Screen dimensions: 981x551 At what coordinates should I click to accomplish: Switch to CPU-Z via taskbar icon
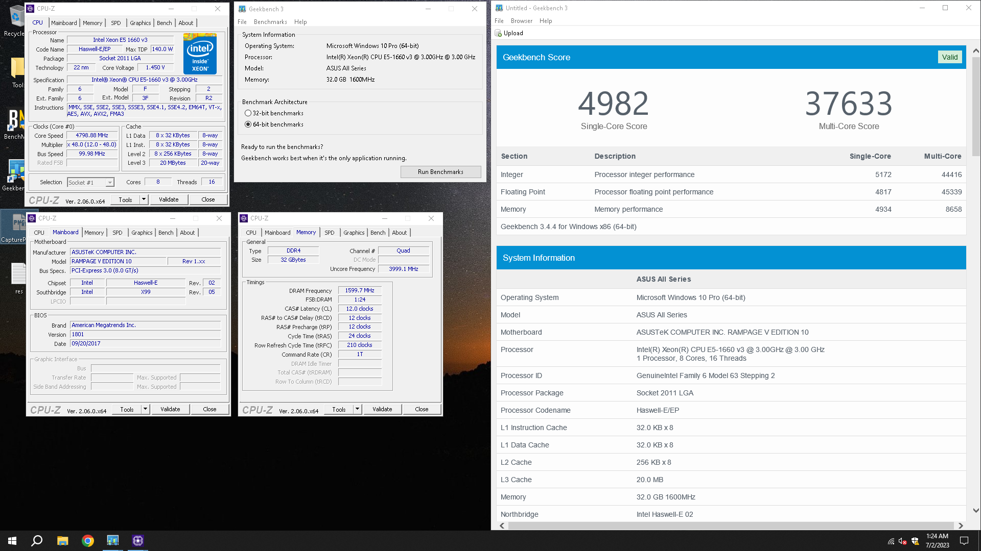(x=137, y=541)
